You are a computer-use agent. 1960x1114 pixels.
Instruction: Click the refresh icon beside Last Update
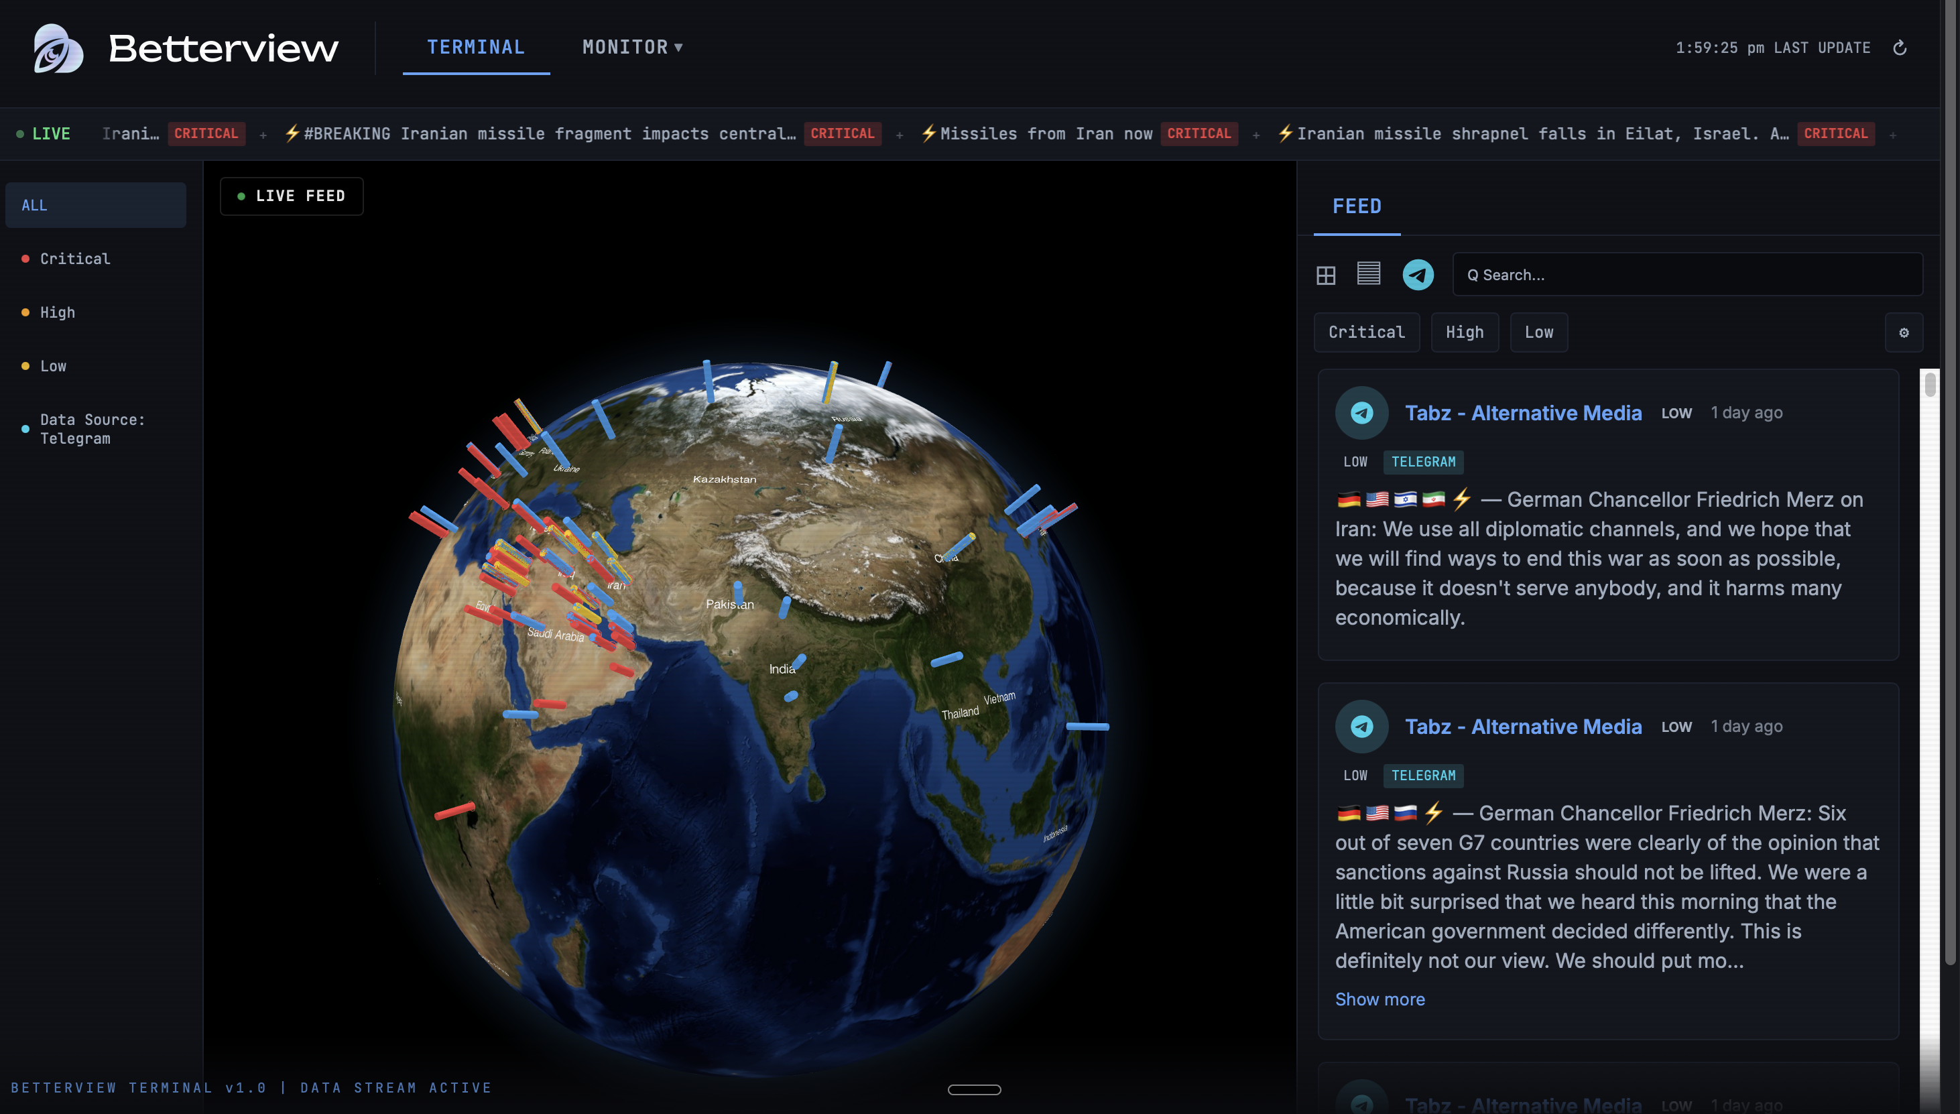1899,48
